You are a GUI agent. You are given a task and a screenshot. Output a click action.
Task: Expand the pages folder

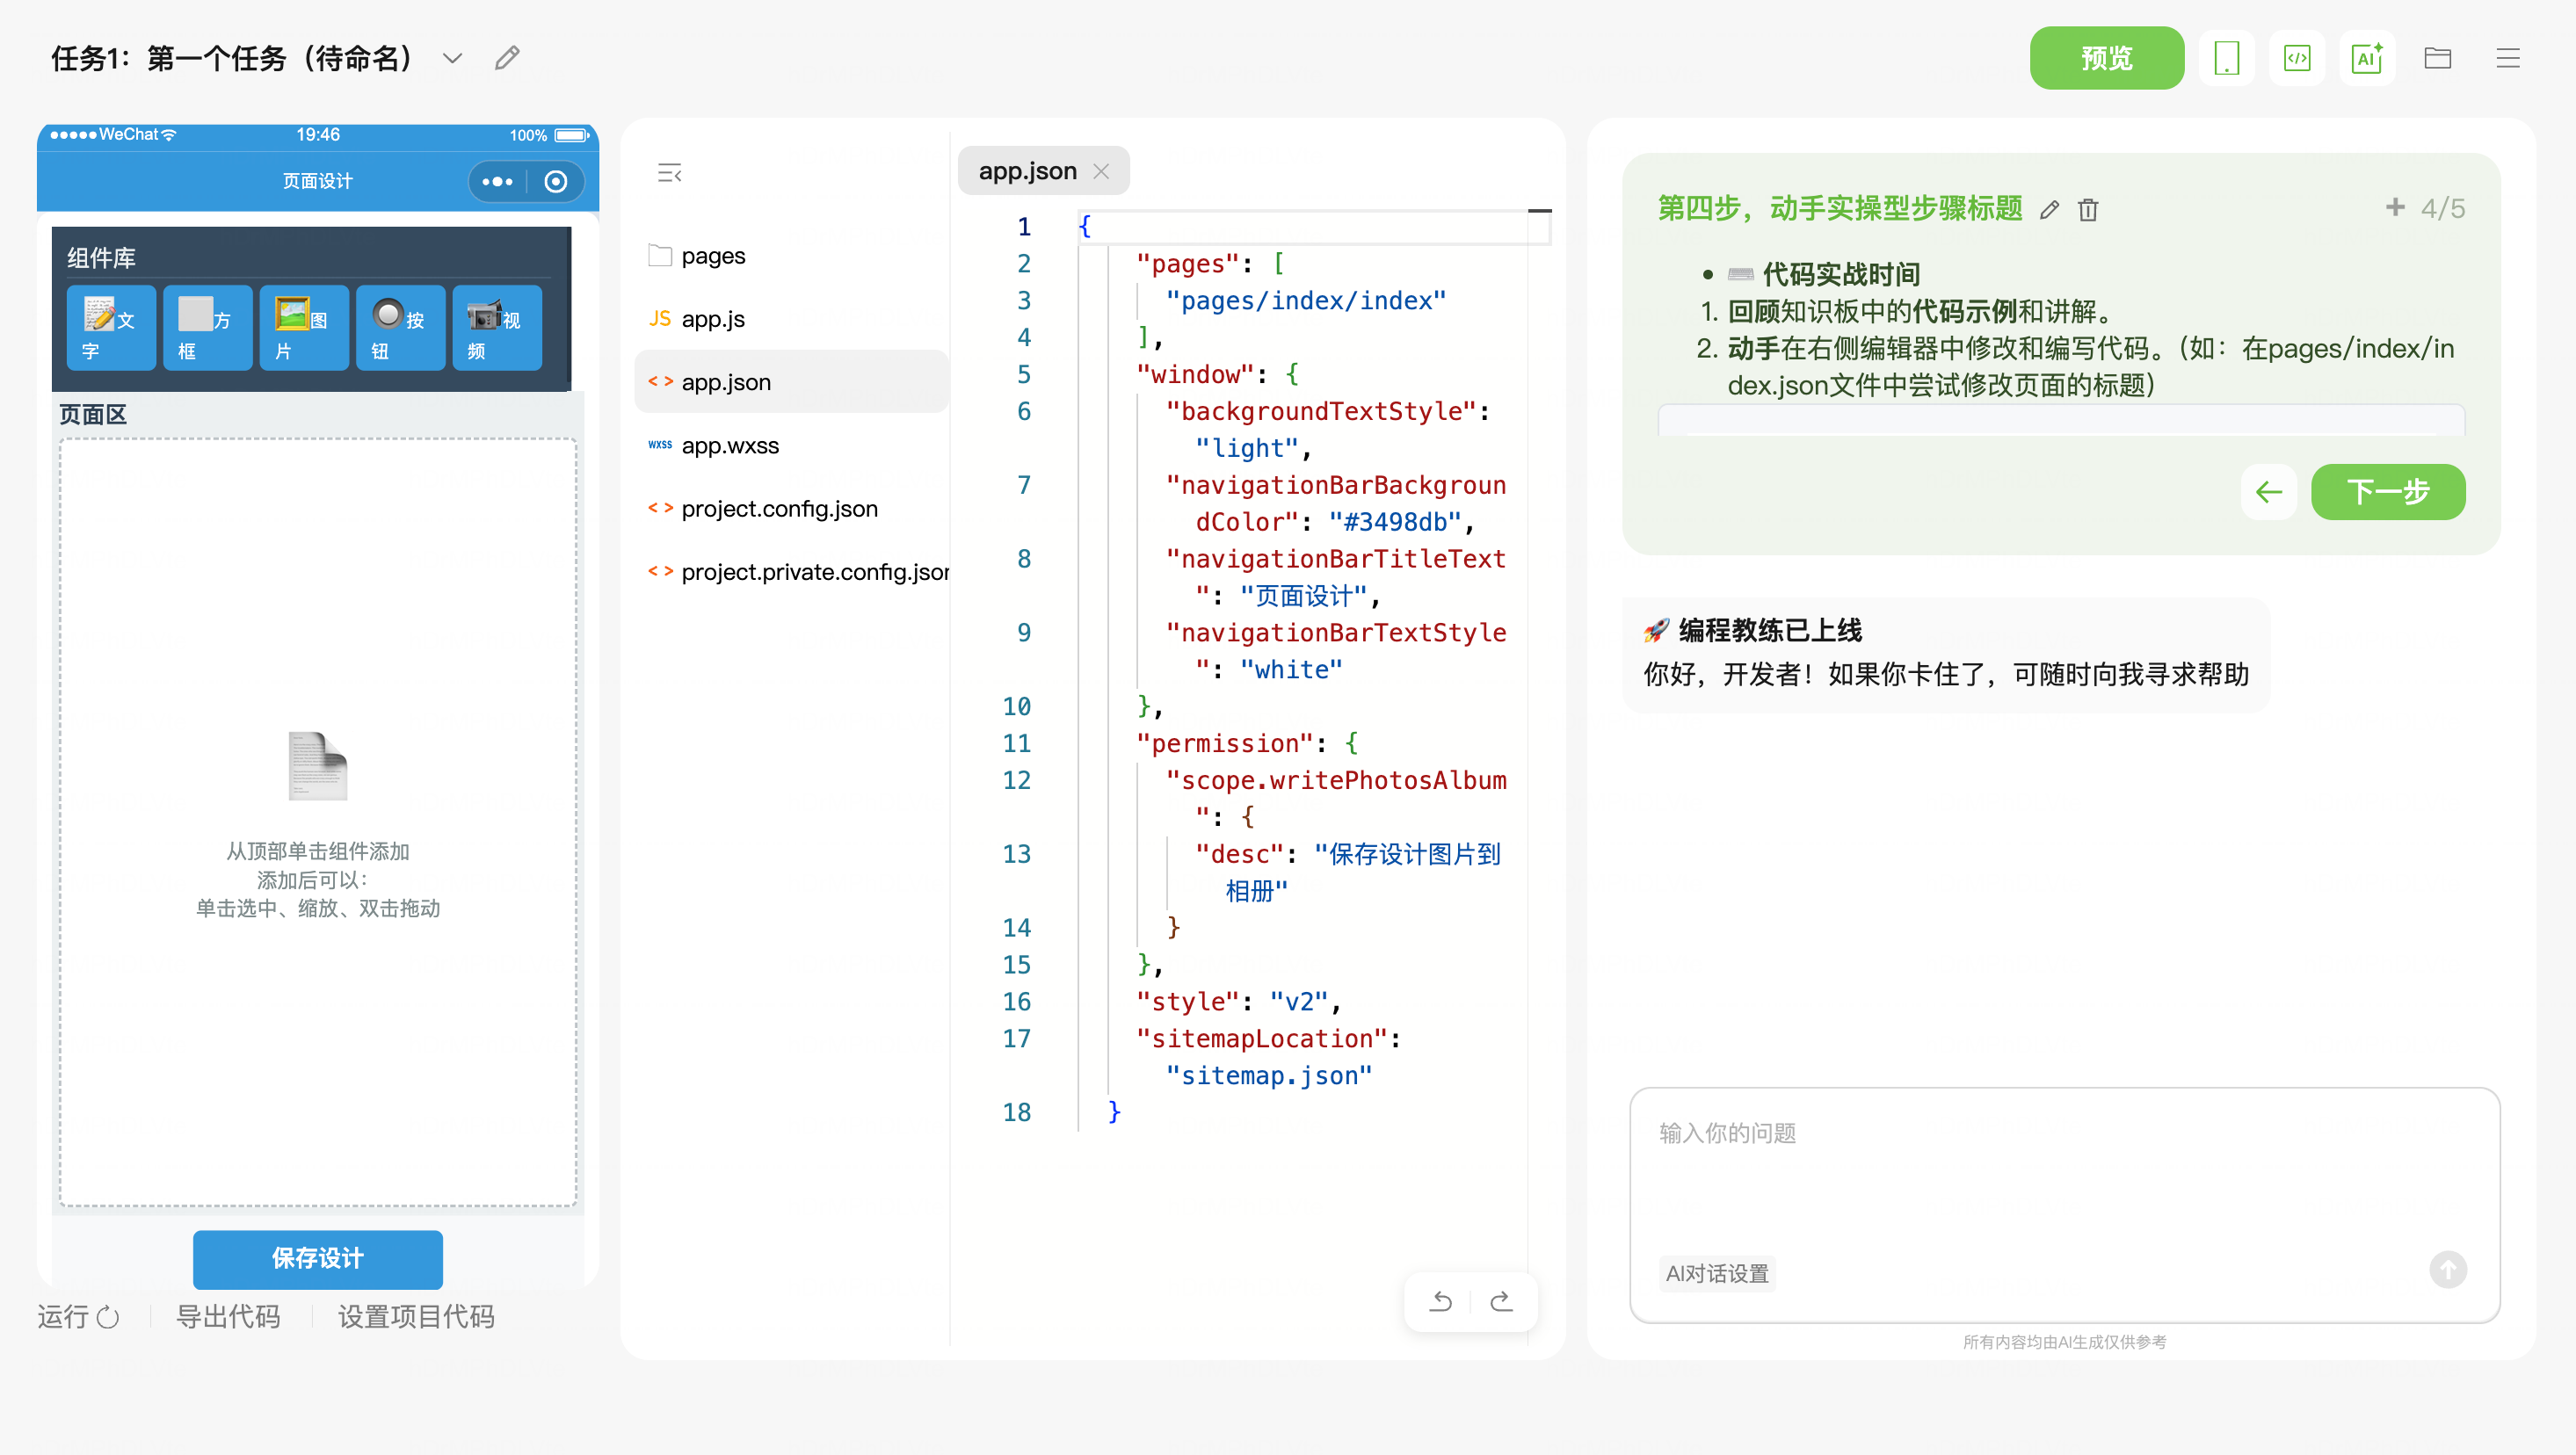(x=712, y=256)
